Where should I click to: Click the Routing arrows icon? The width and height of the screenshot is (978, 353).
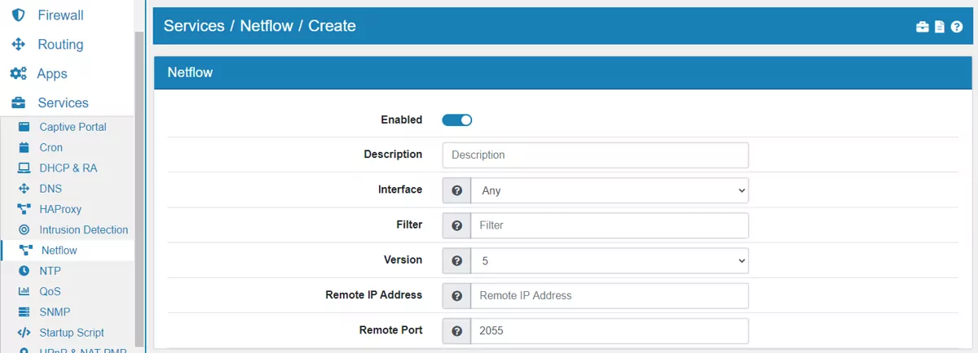[19, 44]
